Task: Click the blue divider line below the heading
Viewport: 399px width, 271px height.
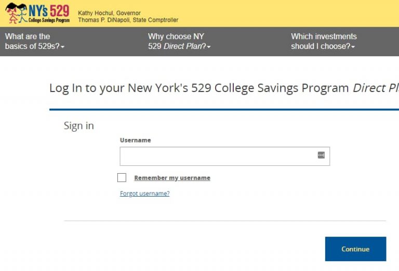Action: pyautogui.click(x=224, y=110)
